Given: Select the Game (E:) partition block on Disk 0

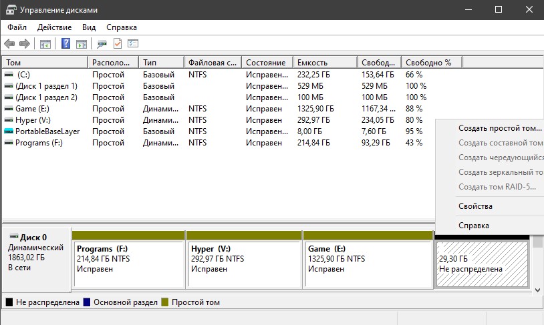Looking at the screenshot, I should click(x=368, y=260).
